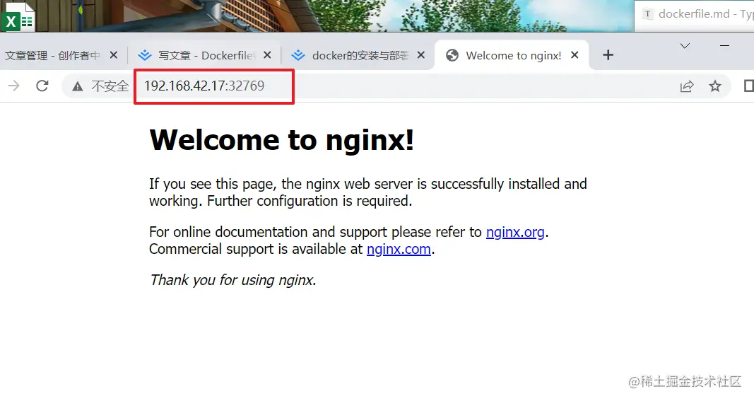This screenshot has height=401, width=754.
Task: Switch to the docker的安装与部署 tab
Action: tap(360, 55)
